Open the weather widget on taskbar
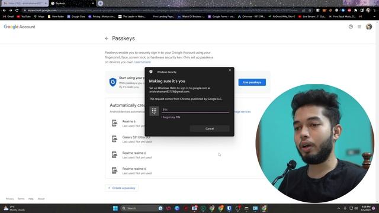Screen dimensions: 379x213 click(14, 208)
